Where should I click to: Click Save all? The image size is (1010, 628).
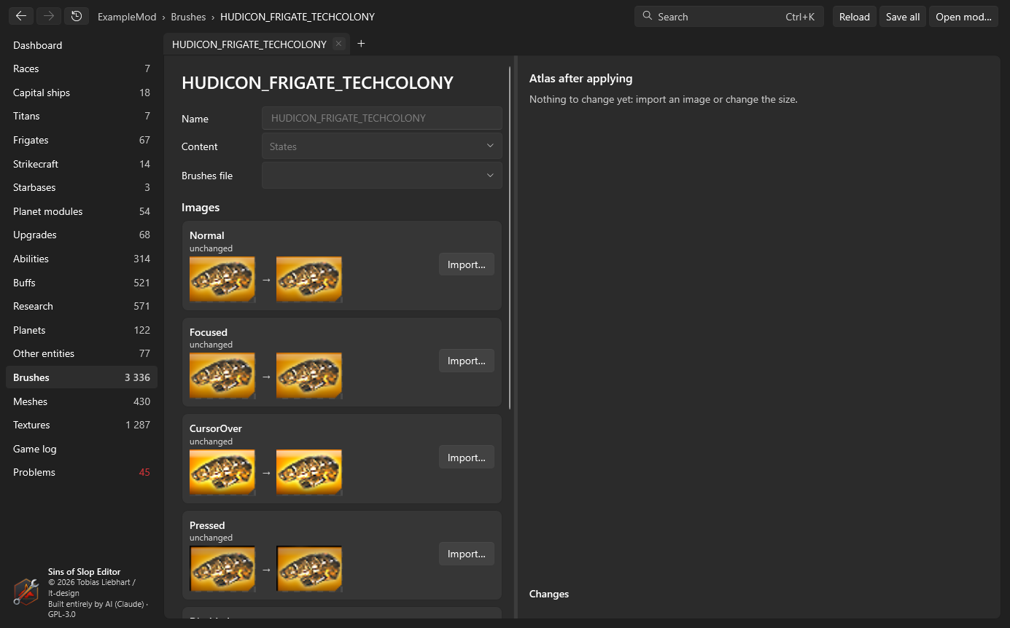click(x=903, y=17)
